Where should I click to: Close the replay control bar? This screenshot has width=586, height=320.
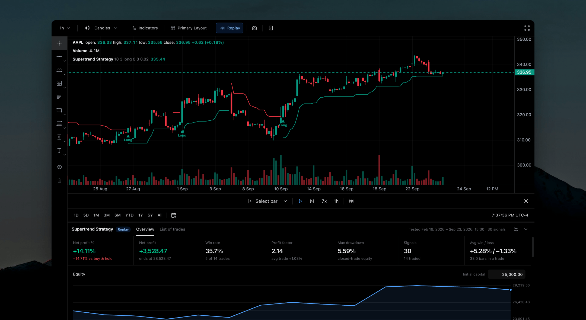pos(526,201)
